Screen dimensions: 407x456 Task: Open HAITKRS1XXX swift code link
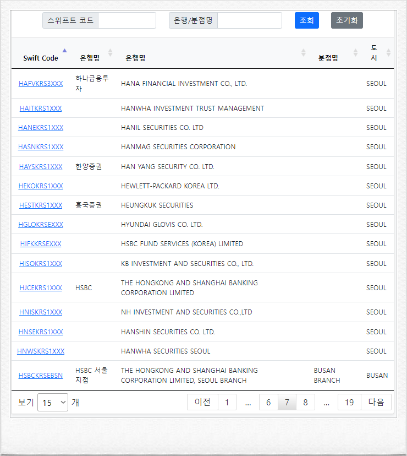point(41,108)
